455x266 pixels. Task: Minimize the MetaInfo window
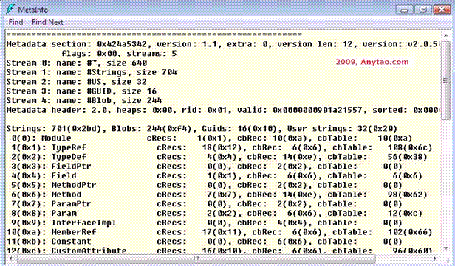pos(404,10)
